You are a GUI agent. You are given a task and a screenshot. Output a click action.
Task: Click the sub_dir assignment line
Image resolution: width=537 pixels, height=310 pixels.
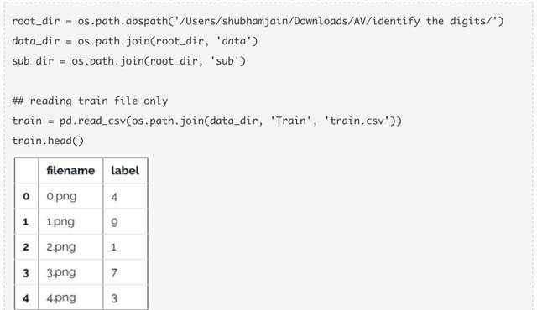(128, 61)
